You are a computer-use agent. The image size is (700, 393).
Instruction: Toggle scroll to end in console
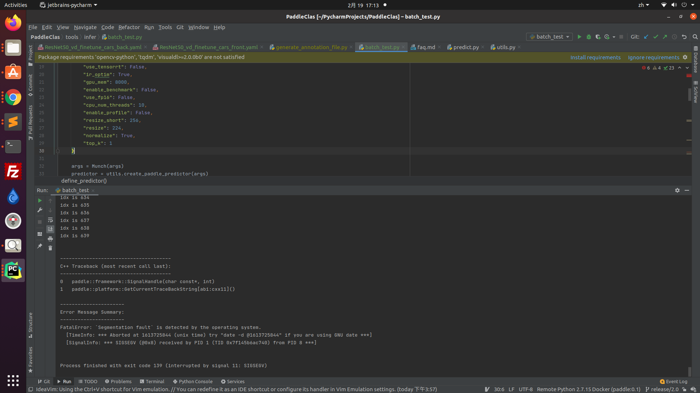[50, 229]
